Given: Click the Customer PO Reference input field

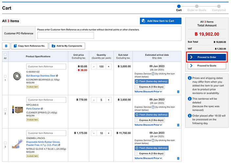Looking at the screenshot, I should coord(65,35).
